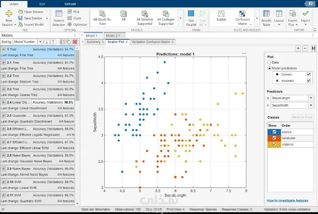
Task: Toggle the setosa class show checkbox
Action: point(274,132)
